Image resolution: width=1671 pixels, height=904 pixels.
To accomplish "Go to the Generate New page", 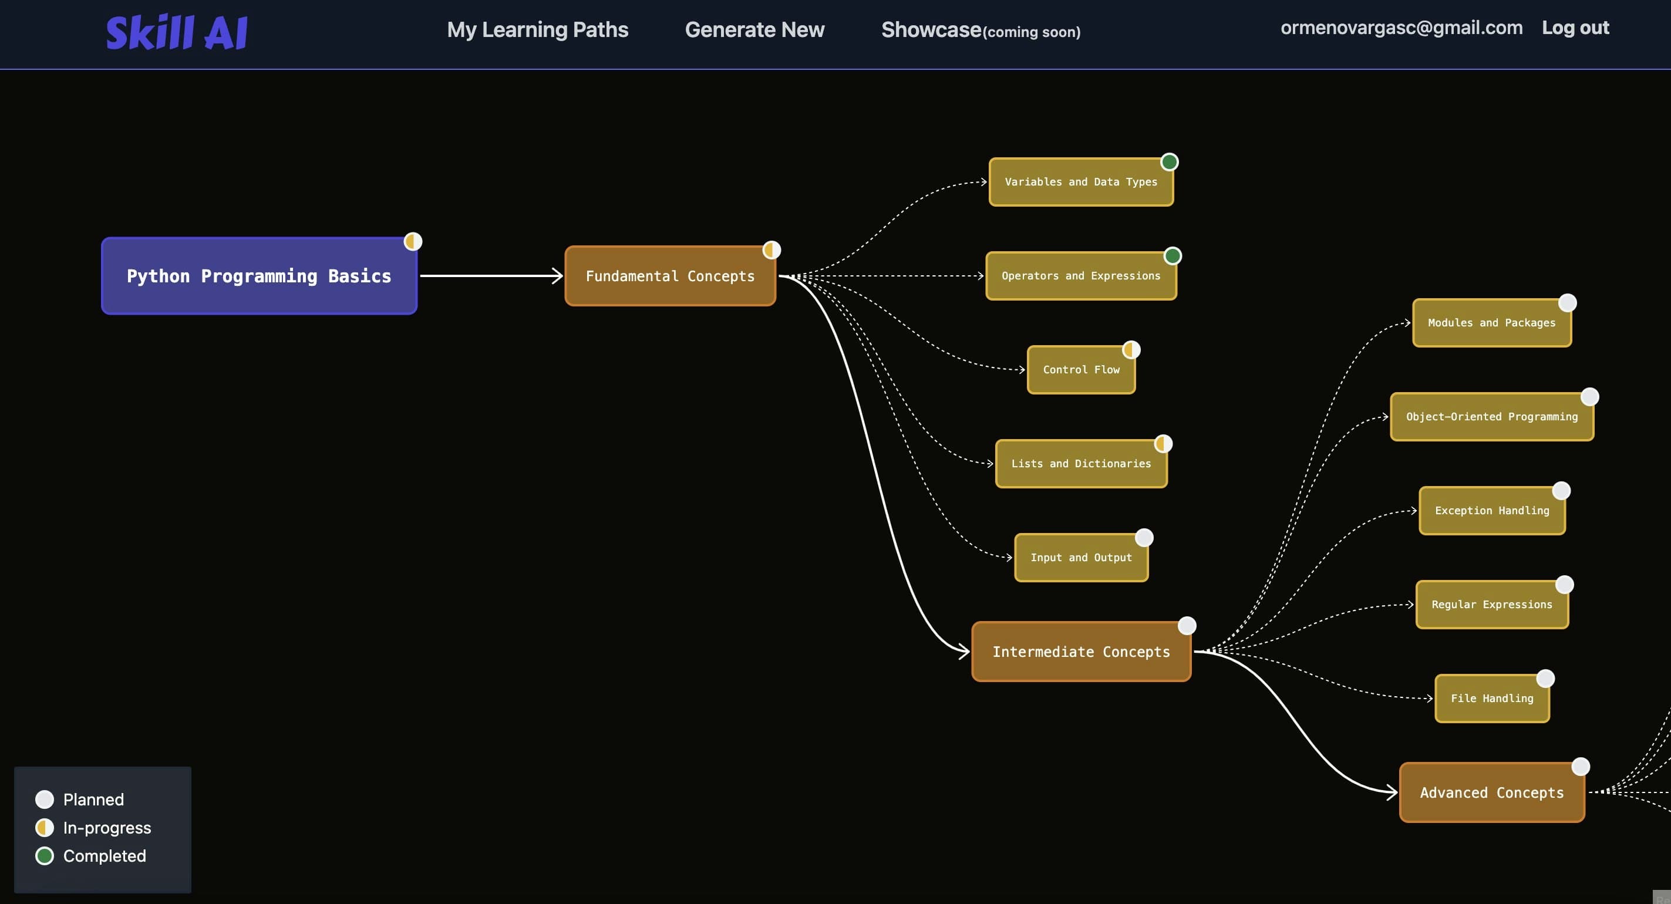I will tap(754, 30).
